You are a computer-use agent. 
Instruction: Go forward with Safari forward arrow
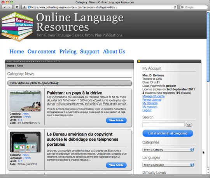pyautogui.click(x=10, y=7)
